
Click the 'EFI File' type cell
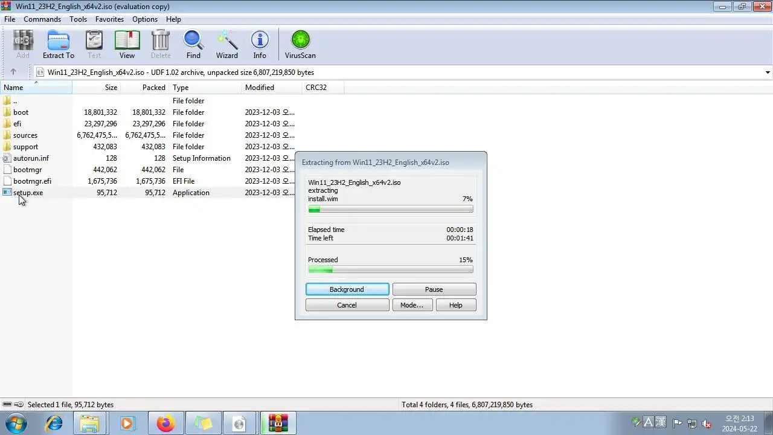(184, 181)
